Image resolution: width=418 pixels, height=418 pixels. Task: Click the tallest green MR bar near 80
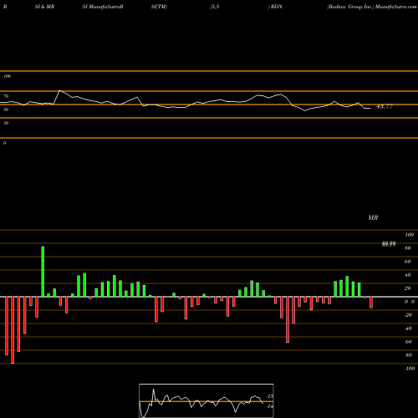coord(43,272)
